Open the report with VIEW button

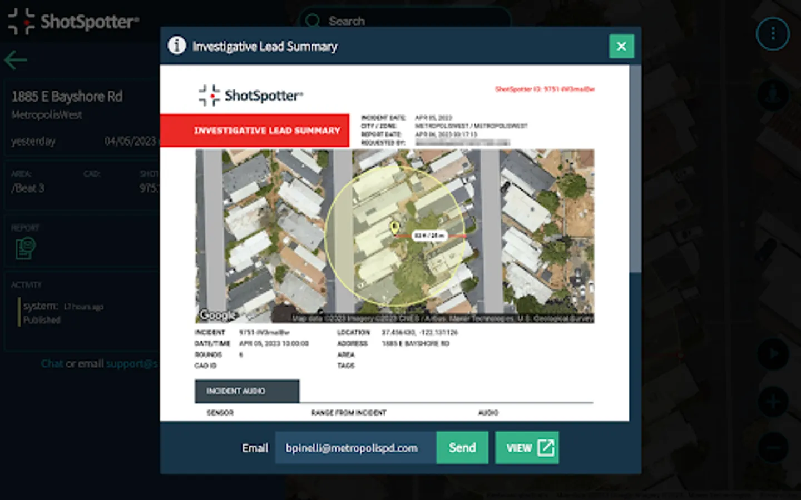point(527,448)
